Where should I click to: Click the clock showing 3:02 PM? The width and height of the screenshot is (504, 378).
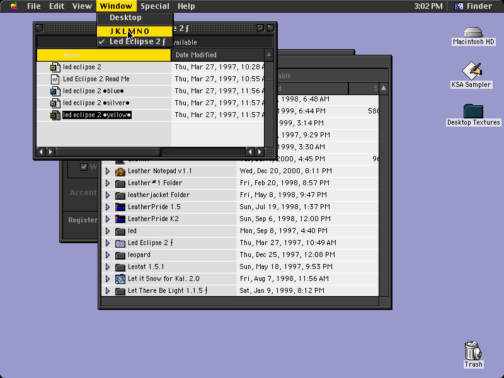[428, 6]
